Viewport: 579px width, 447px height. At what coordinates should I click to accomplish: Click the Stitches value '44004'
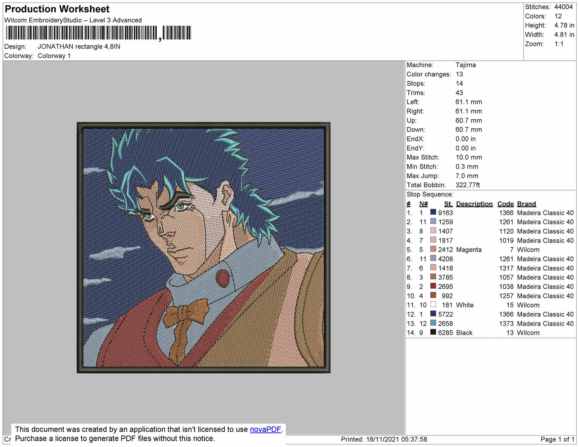click(x=563, y=7)
